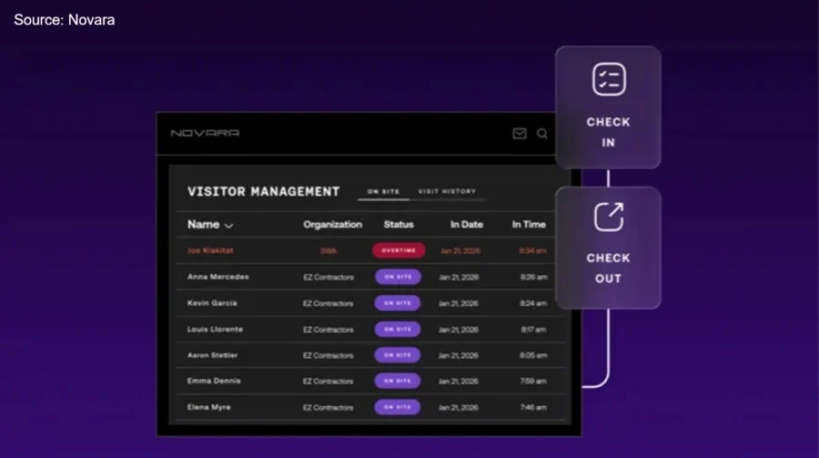Sort by the Organization column header
The width and height of the screenshot is (819, 458).
coord(333,224)
